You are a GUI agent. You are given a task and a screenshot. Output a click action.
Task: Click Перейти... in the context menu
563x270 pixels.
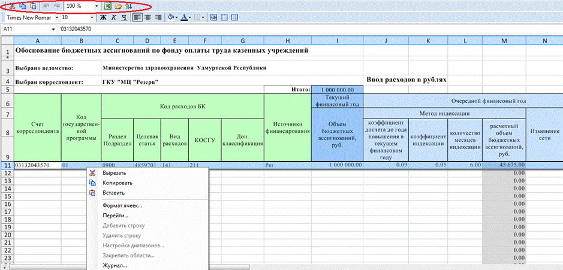pos(116,216)
